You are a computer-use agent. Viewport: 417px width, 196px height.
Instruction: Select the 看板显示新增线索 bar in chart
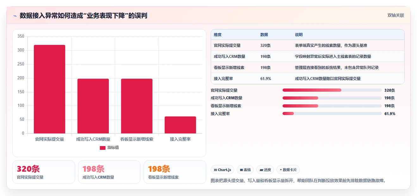(137, 106)
